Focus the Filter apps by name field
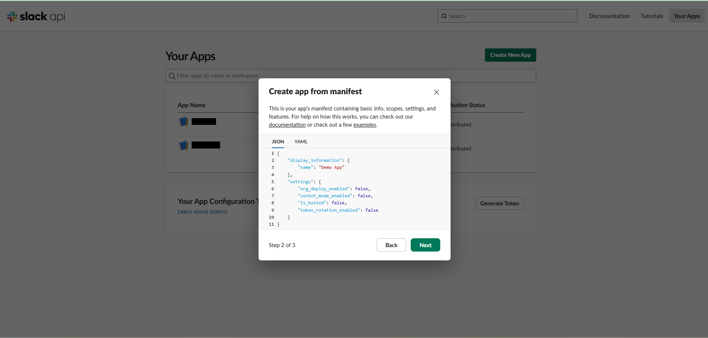This screenshot has height=338, width=708. click(x=351, y=76)
